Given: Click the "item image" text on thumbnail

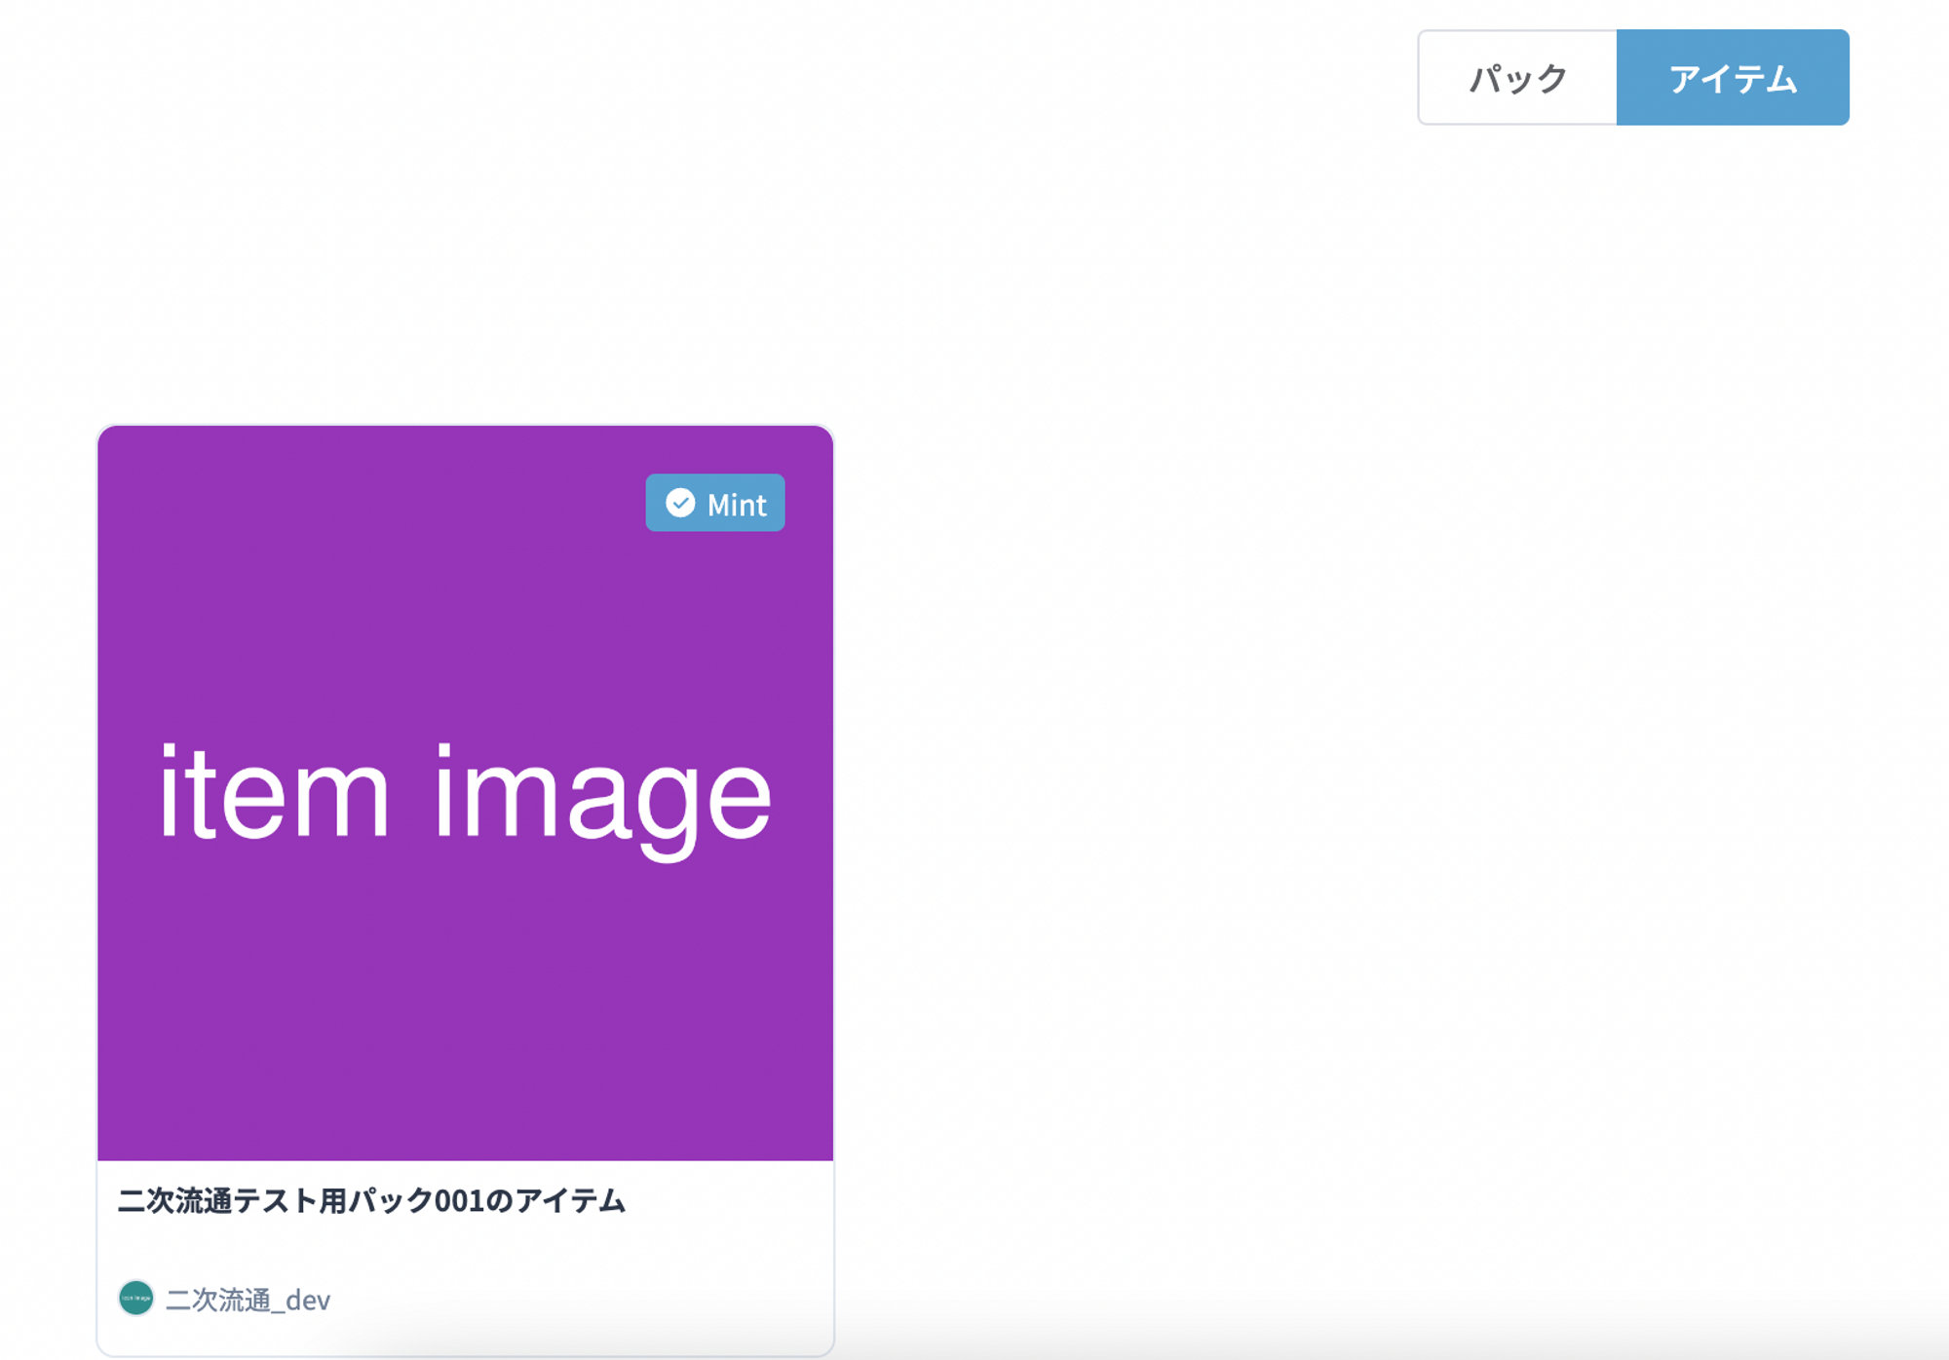Looking at the screenshot, I should click(x=465, y=796).
